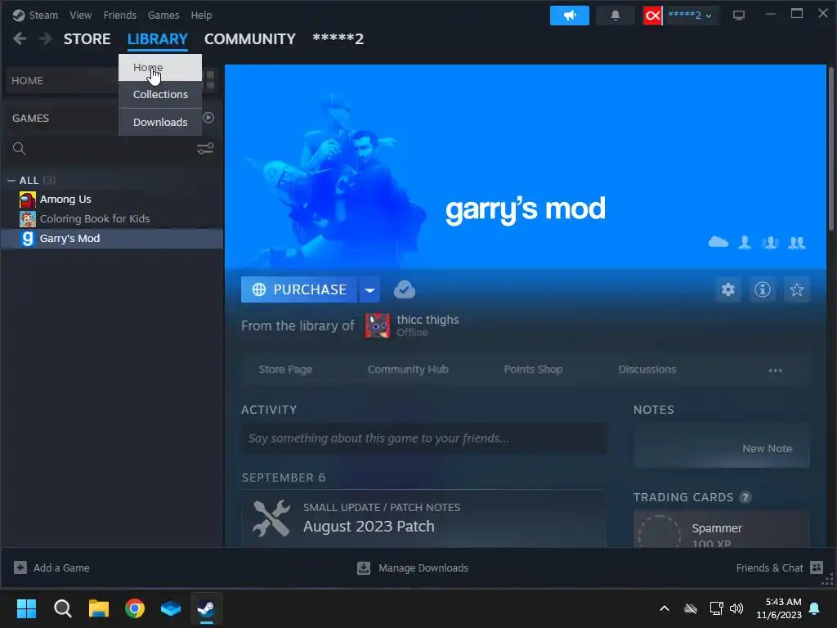Open more links ellipsis menu
The image size is (837, 628).
(x=775, y=370)
